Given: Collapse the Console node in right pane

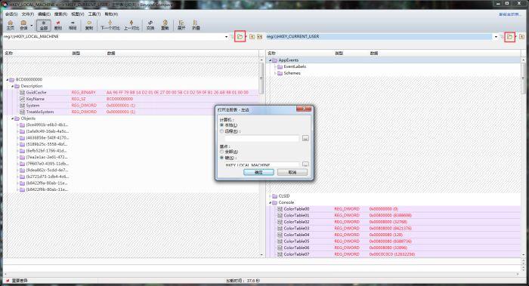Looking at the screenshot, I should point(271,202).
